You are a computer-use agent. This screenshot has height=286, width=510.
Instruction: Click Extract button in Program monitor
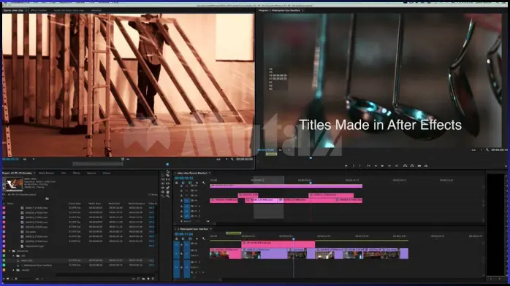point(412,166)
